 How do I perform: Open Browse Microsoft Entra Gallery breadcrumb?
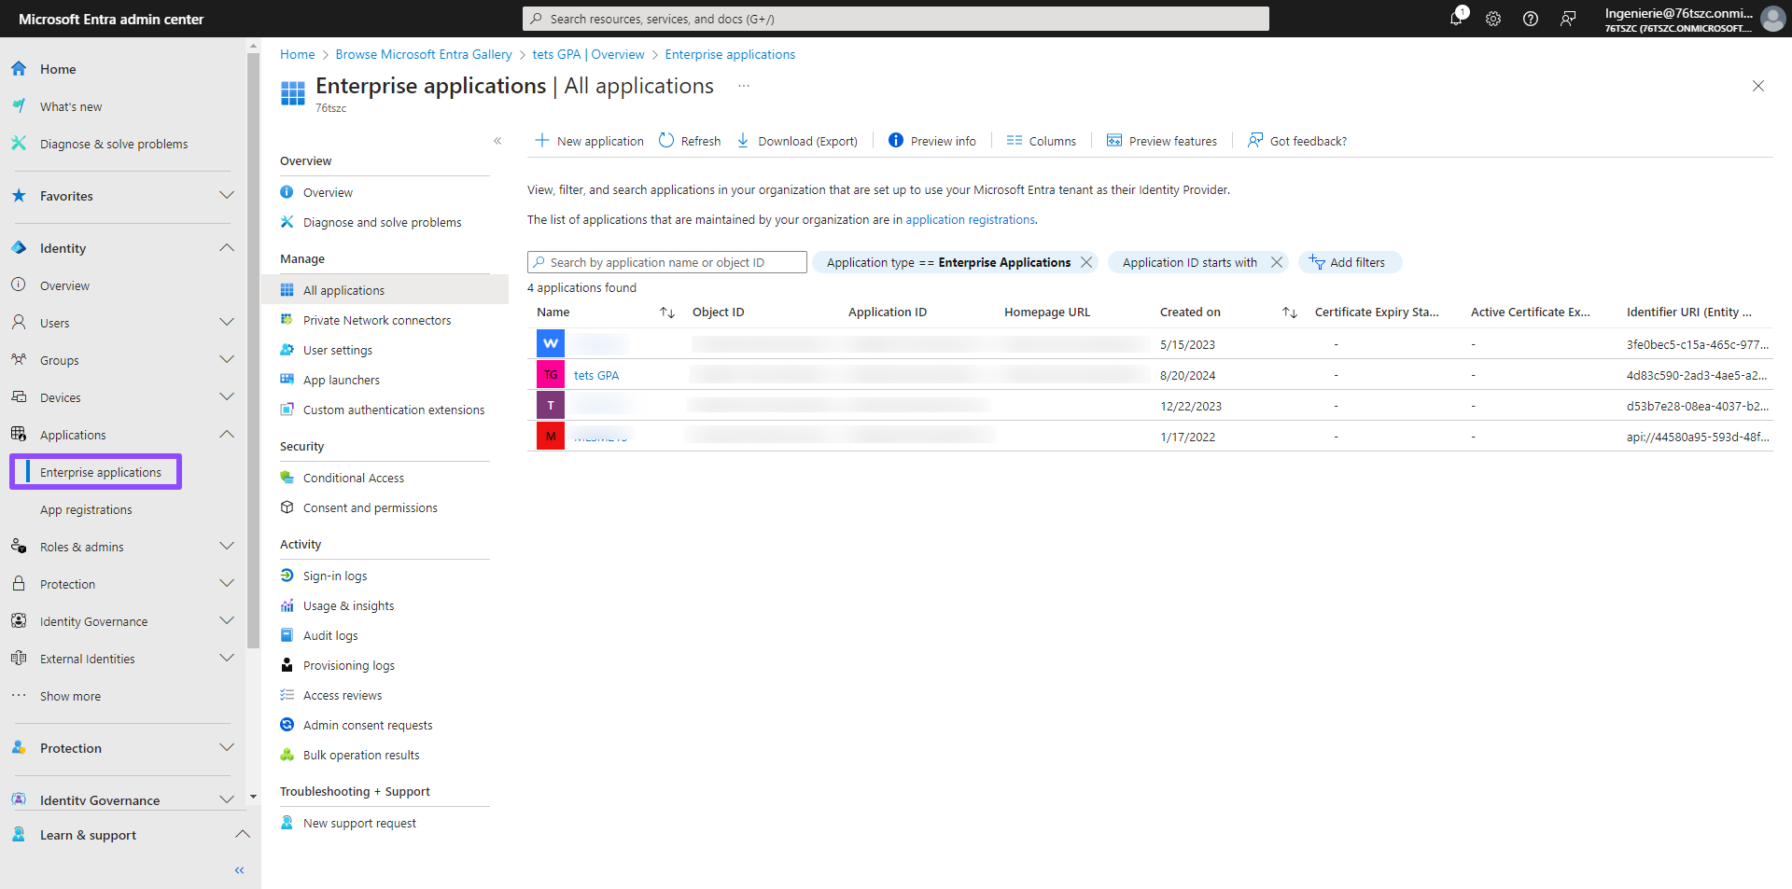coord(424,54)
